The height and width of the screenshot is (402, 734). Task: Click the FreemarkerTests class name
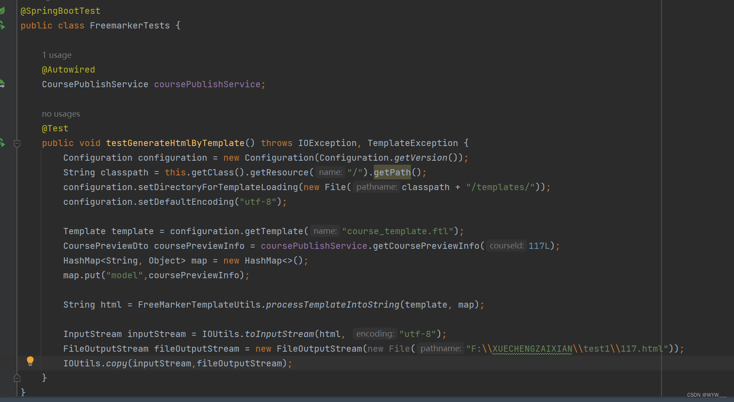tap(130, 25)
